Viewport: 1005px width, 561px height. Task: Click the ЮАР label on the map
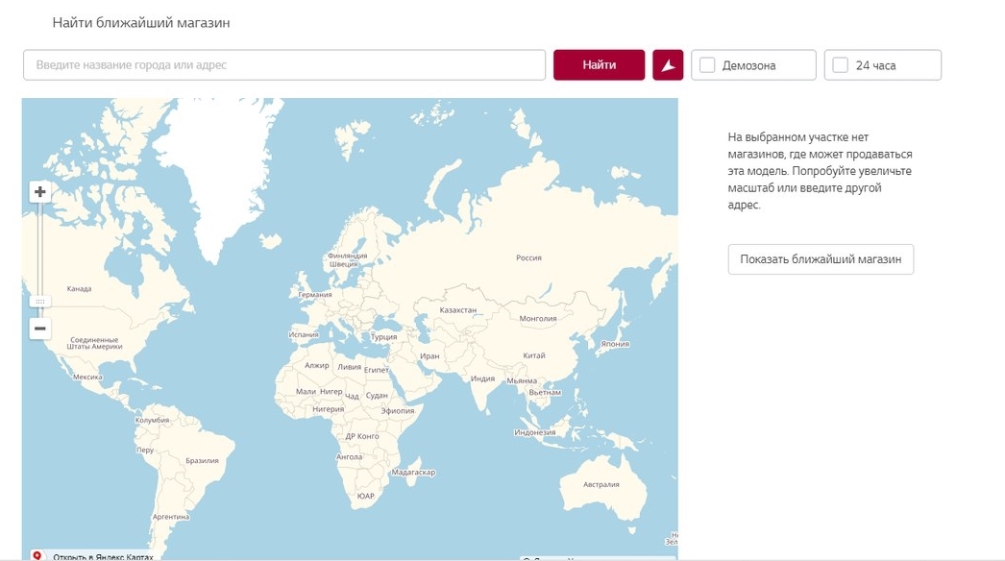click(x=365, y=496)
